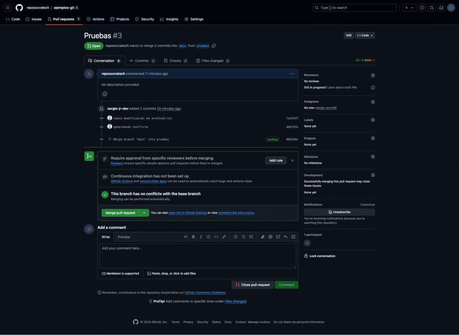Screen dimensions: 459x335
Task: Insert a heading with the H icon
Action: pyautogui.click(x=186, y=237)
